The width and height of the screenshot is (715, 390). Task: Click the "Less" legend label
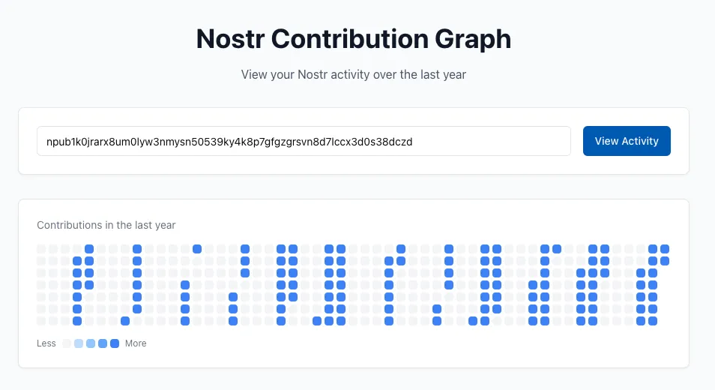(x=46, y=343)
